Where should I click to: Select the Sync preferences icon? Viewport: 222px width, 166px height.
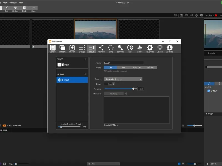(x=111, y=49)
